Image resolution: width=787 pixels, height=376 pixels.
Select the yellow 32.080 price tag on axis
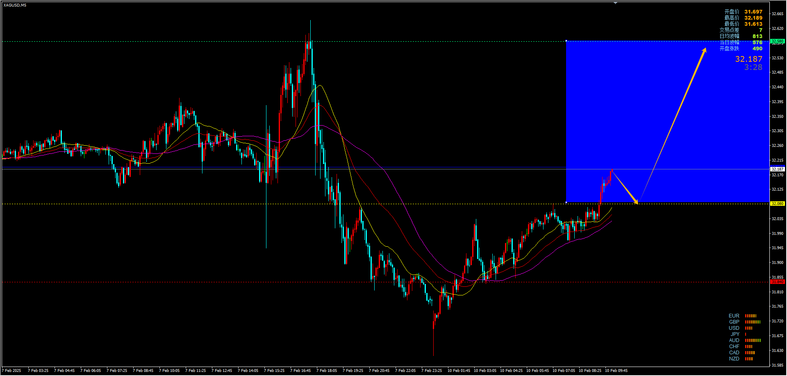(777, 203)
